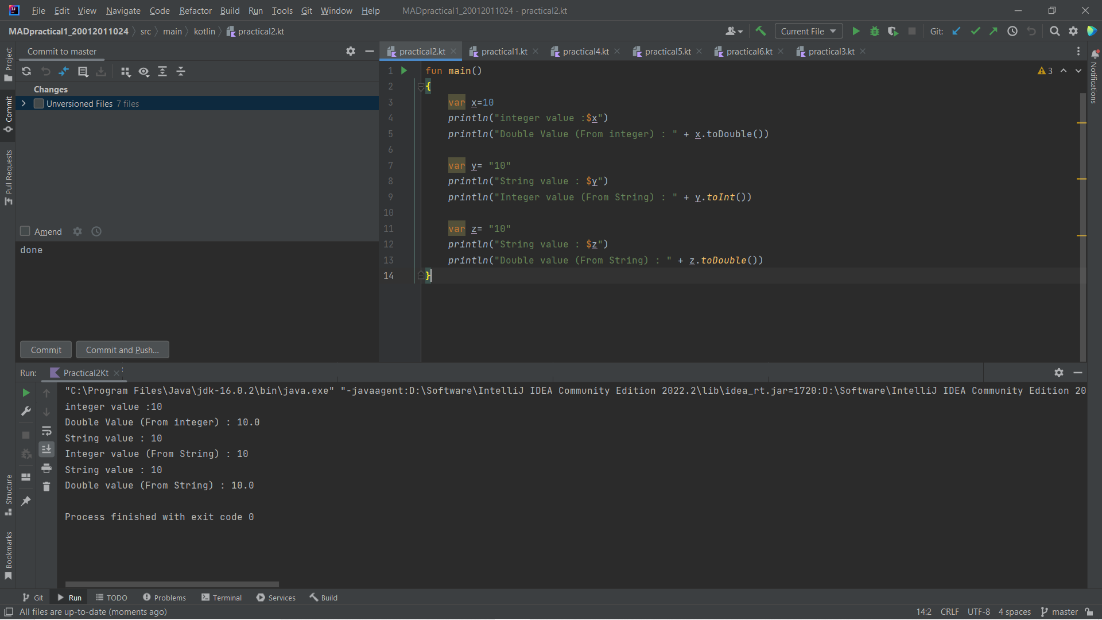Click the Build project hammer icon
Image resolution: width=1102 pixels, height=620 pixels.
(760, 31)
